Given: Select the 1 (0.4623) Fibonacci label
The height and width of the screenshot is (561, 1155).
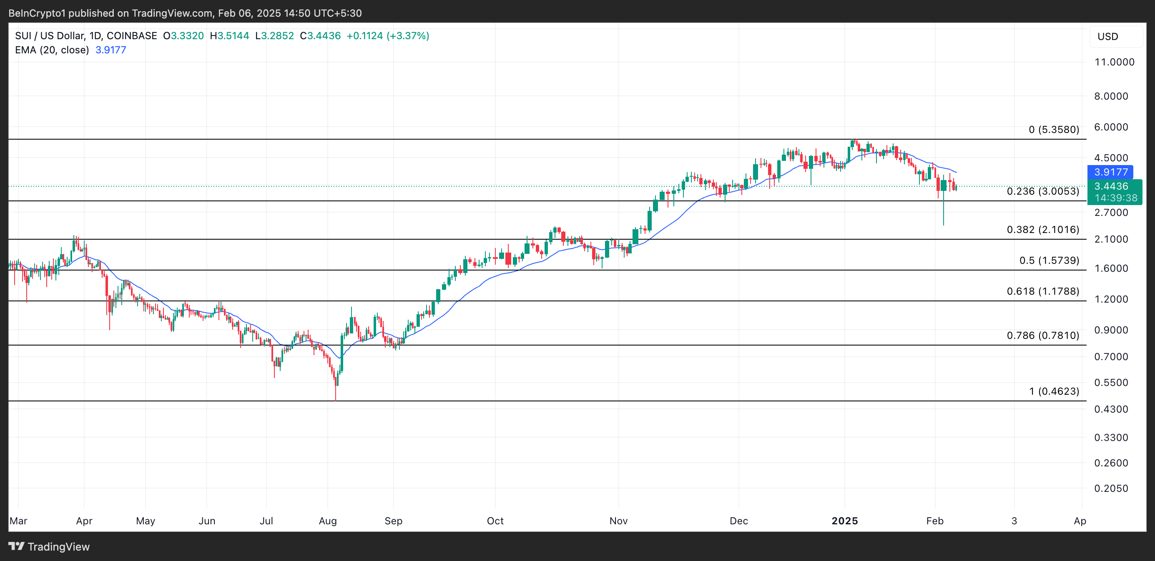Looking at the screenshot, I should click(1054, 391).
